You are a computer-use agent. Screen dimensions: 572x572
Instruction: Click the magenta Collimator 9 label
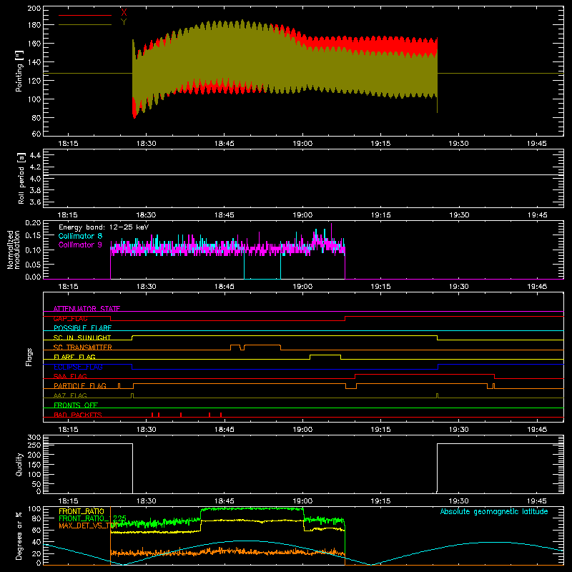(80, 245)
